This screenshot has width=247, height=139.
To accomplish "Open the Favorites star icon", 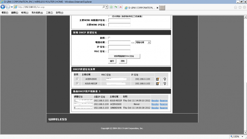I will (x=240, y=7).
